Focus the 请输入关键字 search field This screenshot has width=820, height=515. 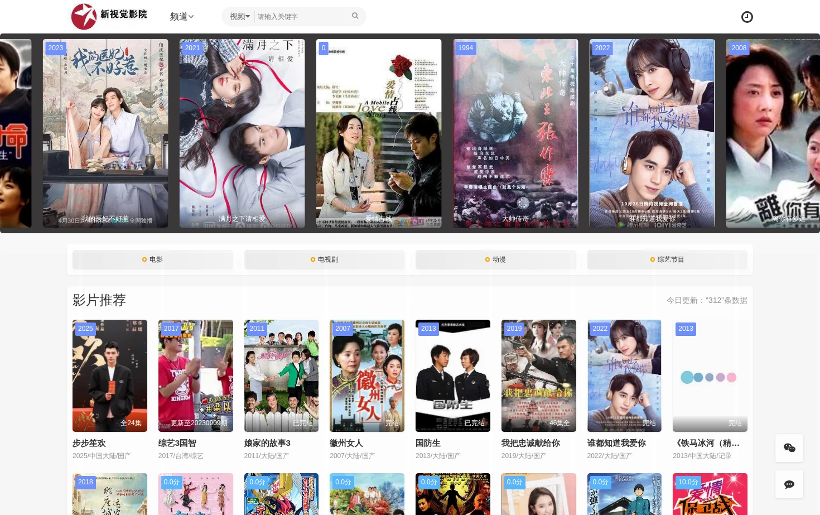(301, 17)
